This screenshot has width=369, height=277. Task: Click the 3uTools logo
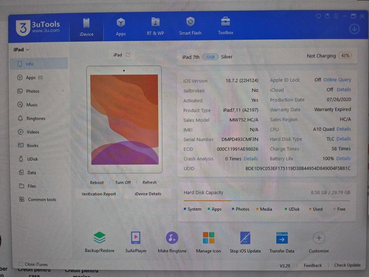coord(38,27)
